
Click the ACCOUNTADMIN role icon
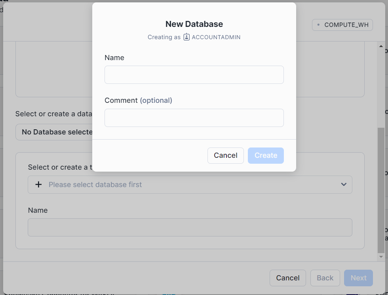click(x=186, y=37)
